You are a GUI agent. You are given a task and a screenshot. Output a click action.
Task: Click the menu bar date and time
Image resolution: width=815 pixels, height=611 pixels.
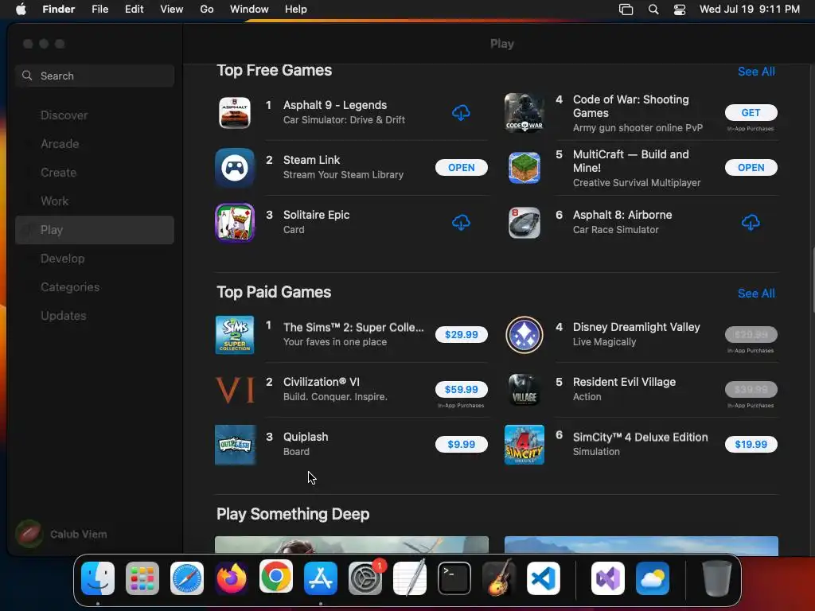point(750,10)
